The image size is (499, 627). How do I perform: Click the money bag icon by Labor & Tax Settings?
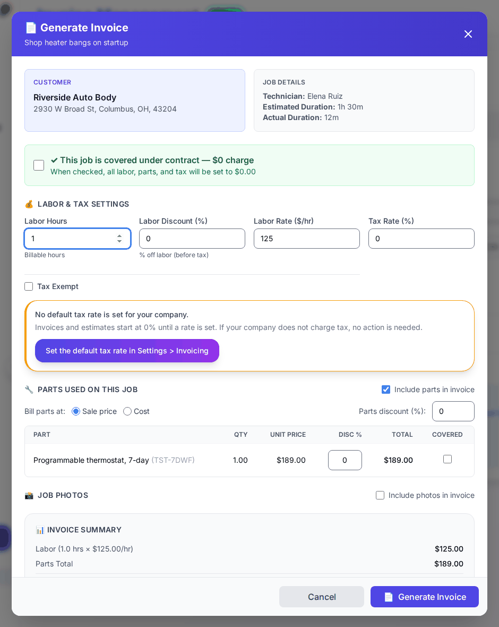click(x=29, y=205)
